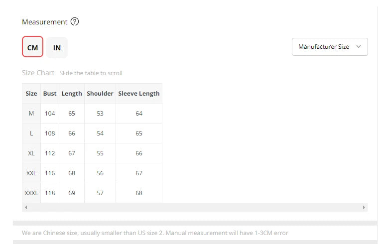Select the XXXL size row label
378x244 pixels.
[31, 193]
